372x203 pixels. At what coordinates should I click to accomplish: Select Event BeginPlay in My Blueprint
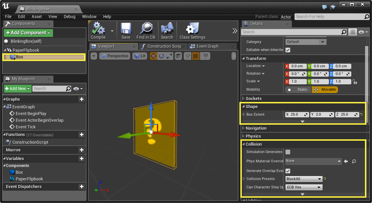click(31, 114)
